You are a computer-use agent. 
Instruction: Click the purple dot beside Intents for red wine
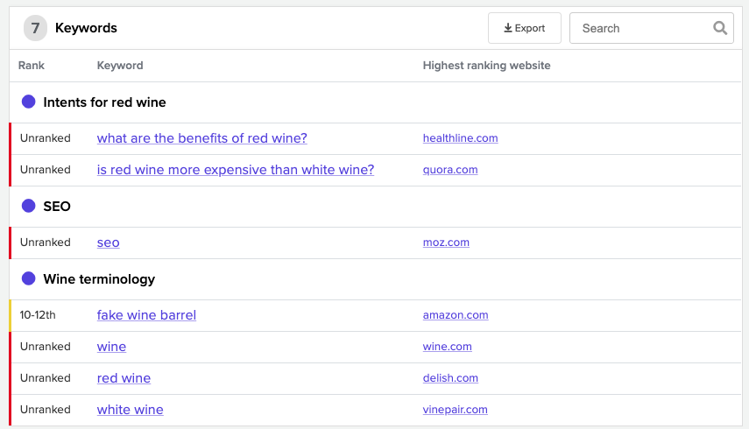tap(29, 102)
